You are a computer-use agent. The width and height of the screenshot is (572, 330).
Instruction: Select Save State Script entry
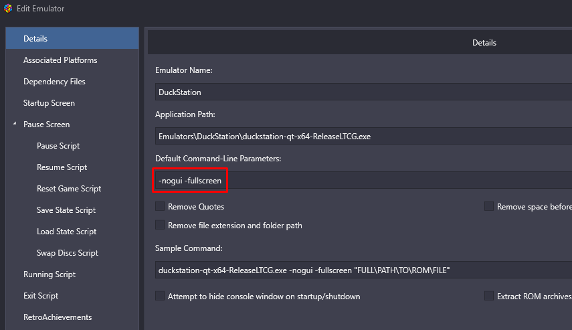[66, 210]
